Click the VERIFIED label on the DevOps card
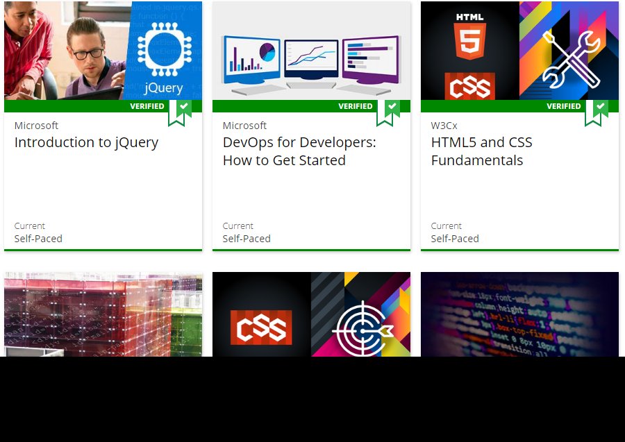 [356, 106]
